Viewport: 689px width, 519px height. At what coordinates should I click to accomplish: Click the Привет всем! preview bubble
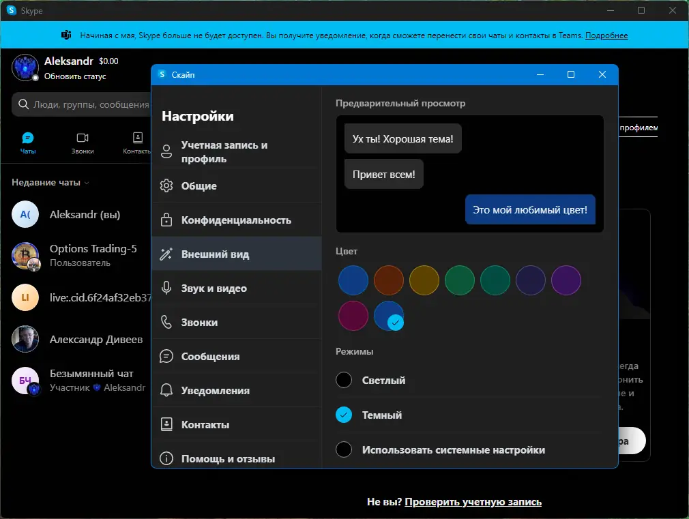click(384, 174)
